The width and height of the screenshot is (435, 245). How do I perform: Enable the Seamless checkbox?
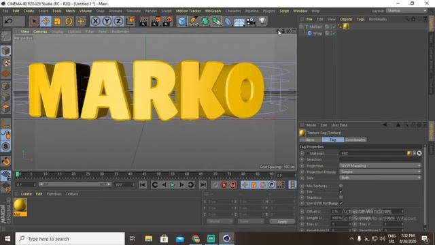point(341,197)
